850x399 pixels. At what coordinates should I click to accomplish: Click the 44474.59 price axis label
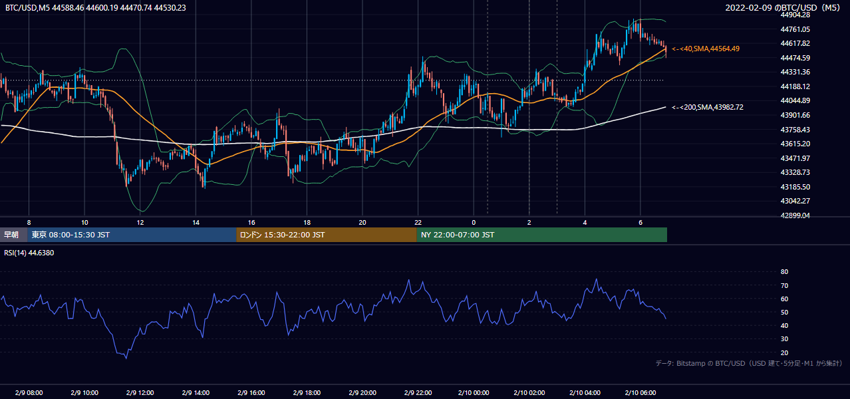795,58
